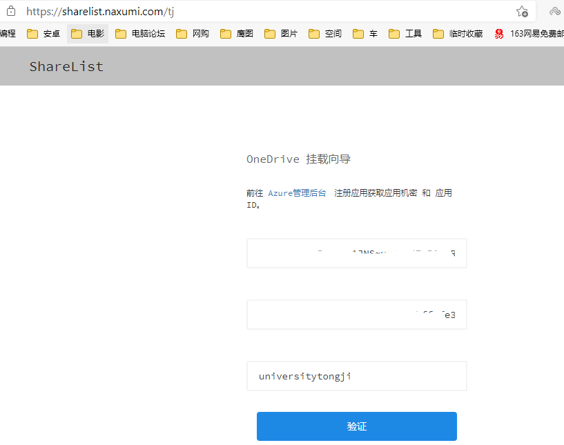The width and height of the screenshot is (564, 445).
Task: Select the universitytongji input field
Action: pyautogui.click(x=356, y=375)
